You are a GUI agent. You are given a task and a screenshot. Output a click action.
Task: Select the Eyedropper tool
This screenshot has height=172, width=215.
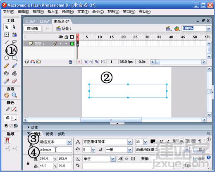click(7, 81)
